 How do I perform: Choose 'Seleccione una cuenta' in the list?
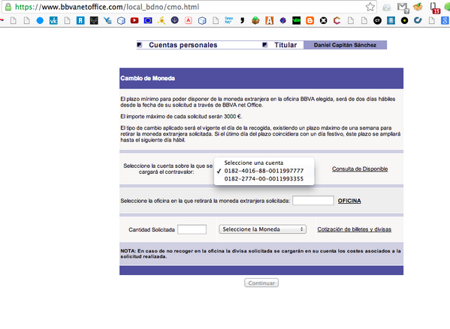tap(264, 163)
